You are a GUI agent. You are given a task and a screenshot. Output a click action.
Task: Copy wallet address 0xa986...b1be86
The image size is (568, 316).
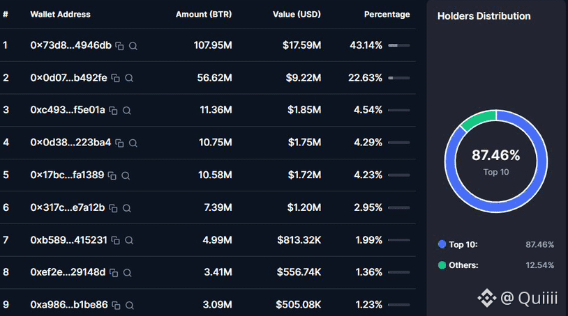(116, 305)
